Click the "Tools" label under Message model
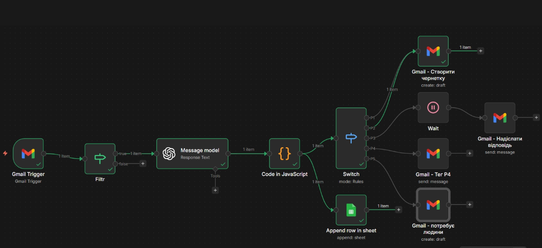The image size is (542, 248). pyautogui.click(x=215, y=176)
